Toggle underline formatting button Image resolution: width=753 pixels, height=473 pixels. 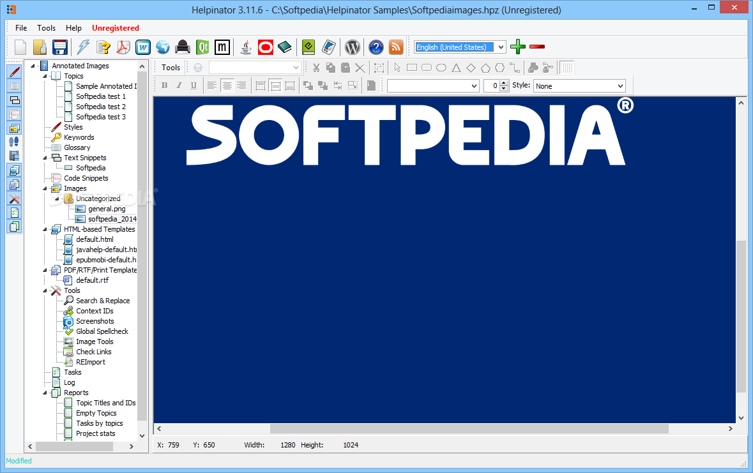pyautogui.click(x=194, y=86)
